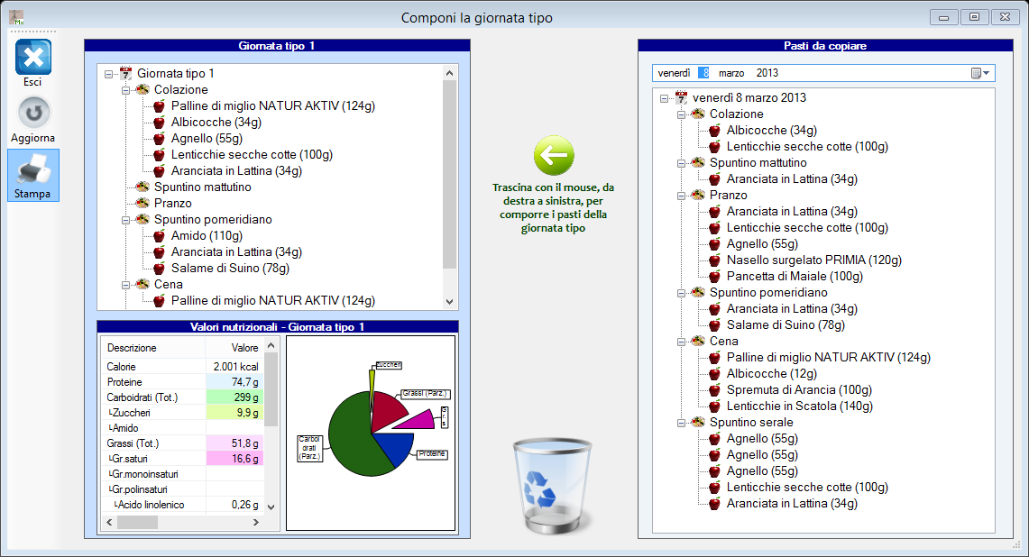Click the month field 'marzo' in date box

point(731,73)
